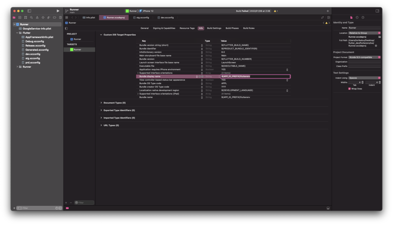393x225 pixels.
Task: Expand the Imported Type Identifiers section
Action: tap(101, 118)
